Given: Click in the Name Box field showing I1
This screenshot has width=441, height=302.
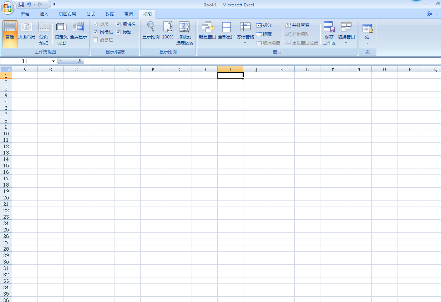Looking at the screenshot, I should 25,61.
